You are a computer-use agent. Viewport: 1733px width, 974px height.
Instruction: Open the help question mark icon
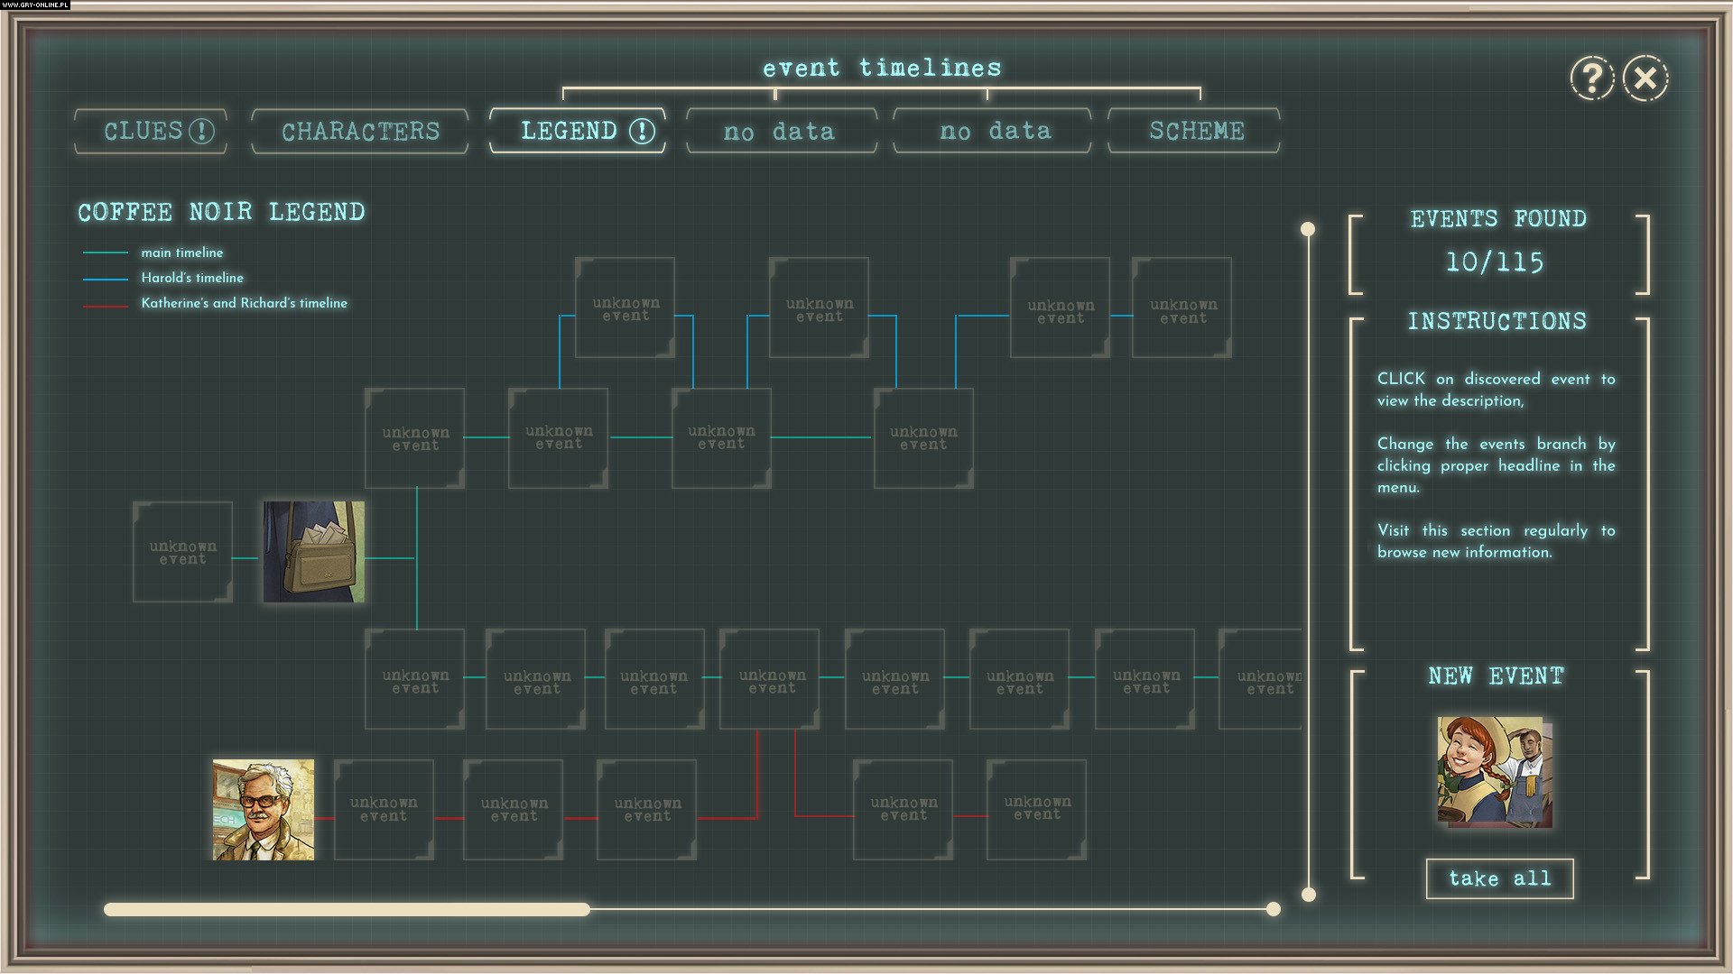pyautogui.click(x=1591, y=78)
